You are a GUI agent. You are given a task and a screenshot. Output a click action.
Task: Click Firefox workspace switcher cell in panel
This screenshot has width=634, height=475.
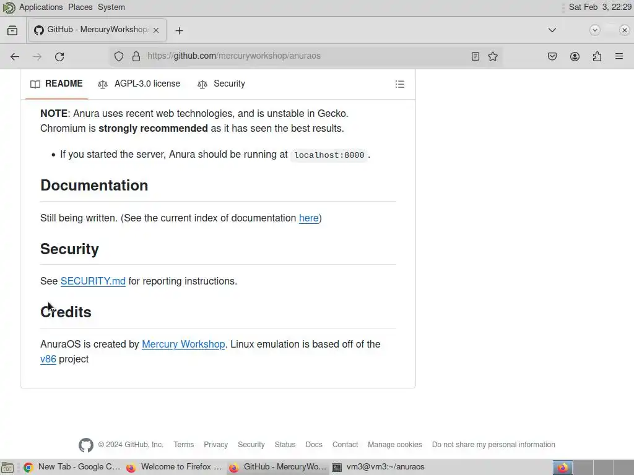point(562,468)
